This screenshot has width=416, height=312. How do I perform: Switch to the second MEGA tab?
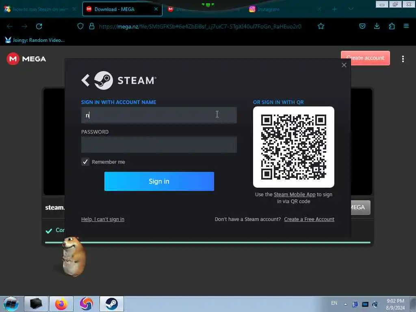tap(204, 9)
